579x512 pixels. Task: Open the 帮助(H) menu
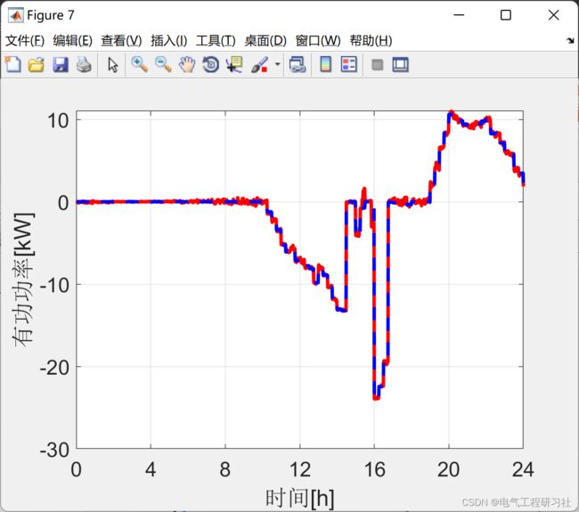[x=371, y=41]
